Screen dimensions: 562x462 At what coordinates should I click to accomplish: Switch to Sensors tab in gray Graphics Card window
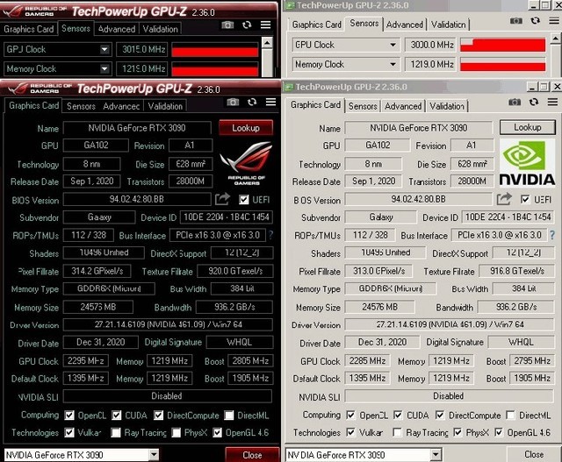363,106
